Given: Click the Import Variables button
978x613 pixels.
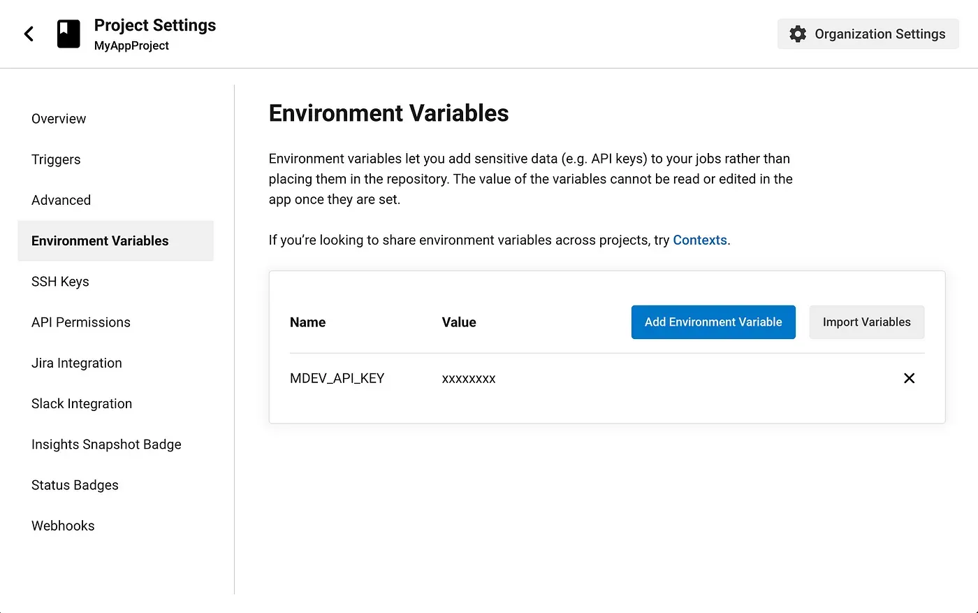Looking at the screenshot, I should pyautogui.click(x=866, y=322).
